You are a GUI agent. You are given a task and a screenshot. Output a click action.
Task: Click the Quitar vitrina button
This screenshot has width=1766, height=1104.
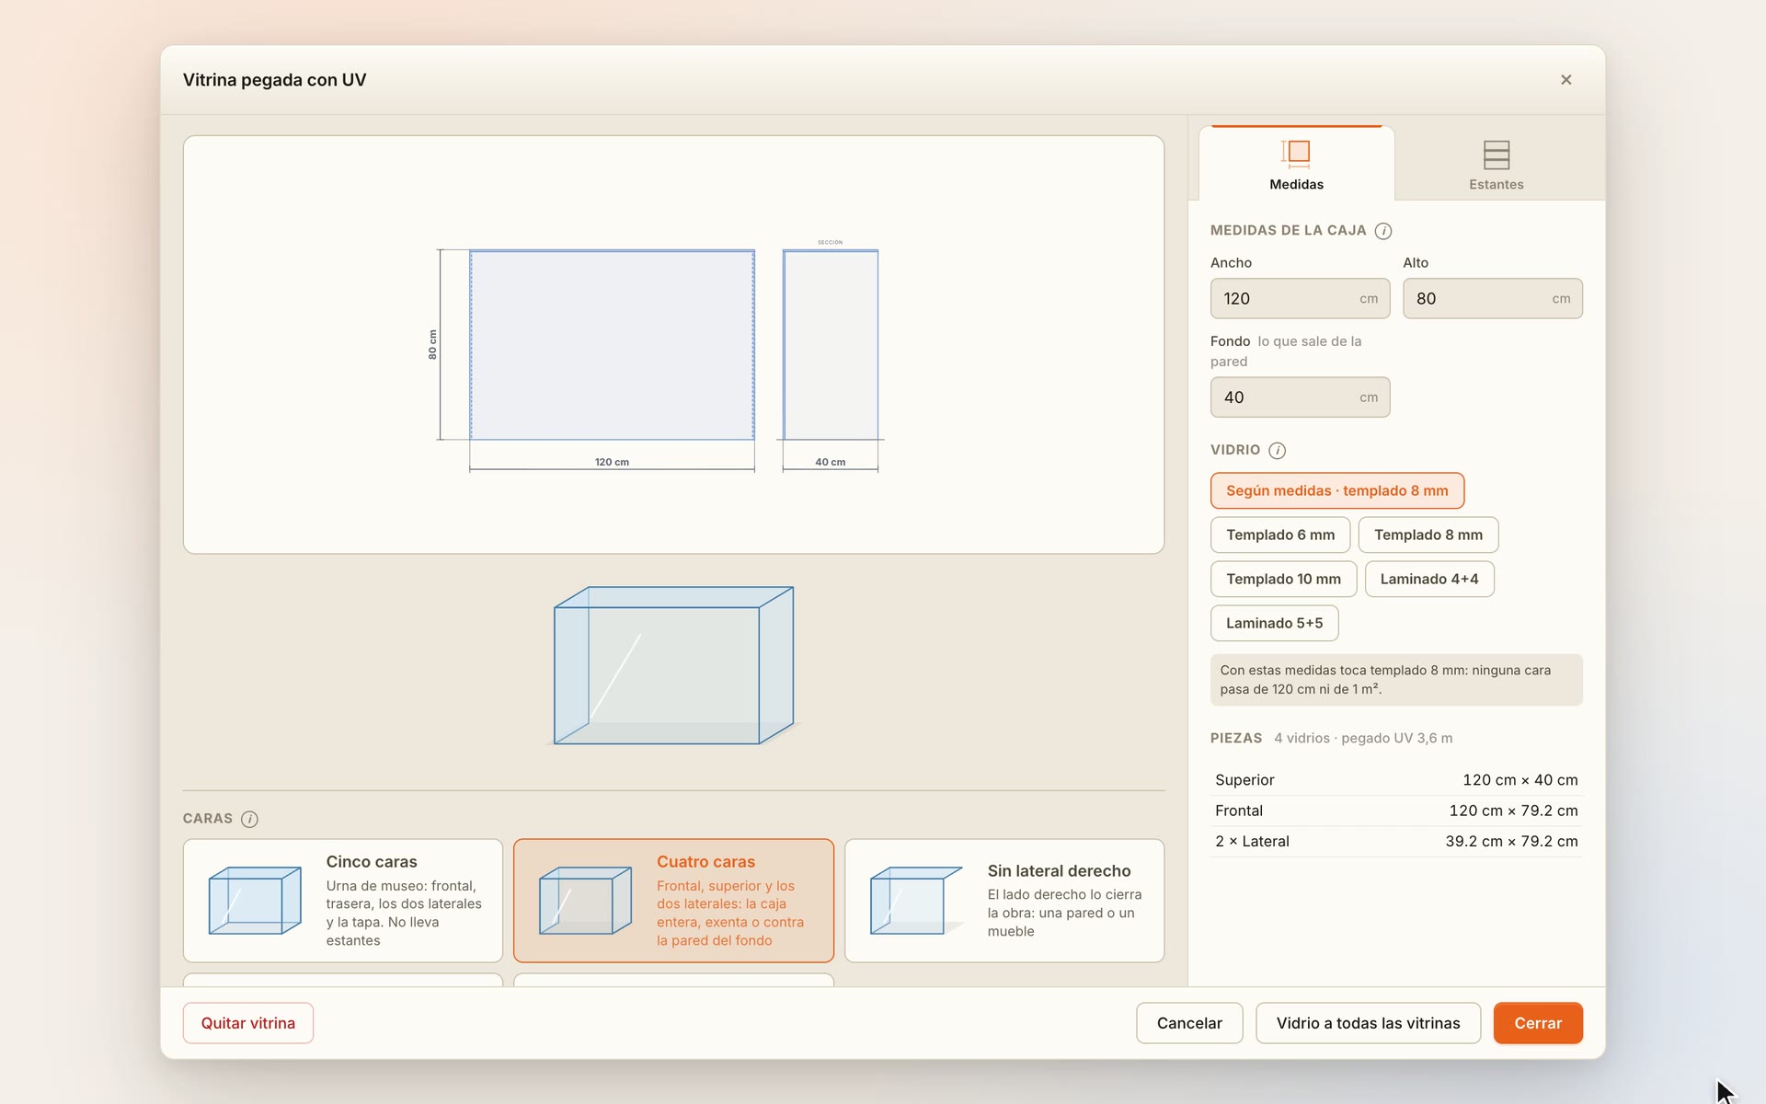[x=248, y=1023]
